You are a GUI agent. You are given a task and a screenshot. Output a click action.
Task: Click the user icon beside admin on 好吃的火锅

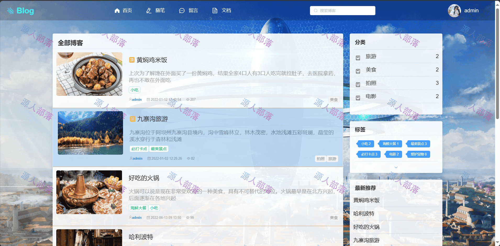pyautogui.click(x=130, y=217)
